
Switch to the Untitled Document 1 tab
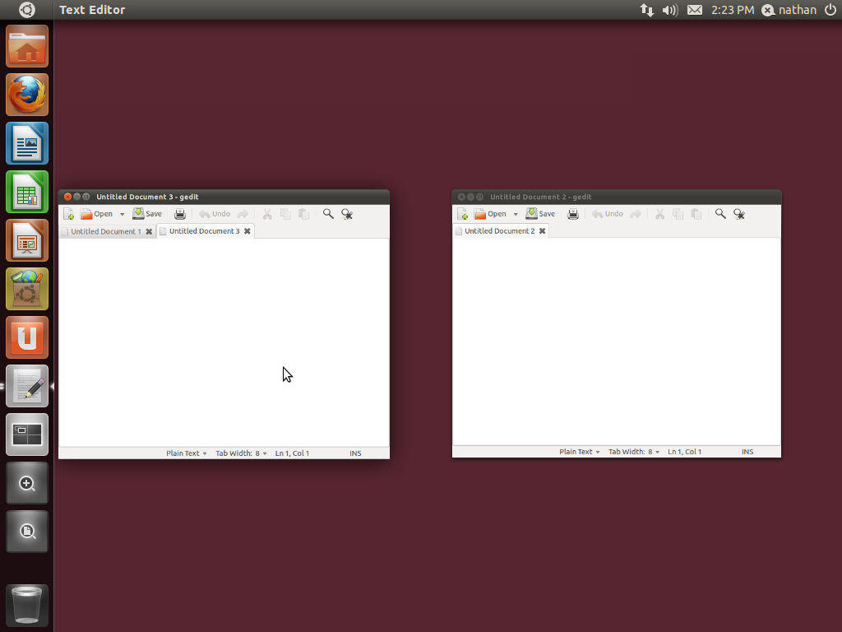tap(105, 232)
